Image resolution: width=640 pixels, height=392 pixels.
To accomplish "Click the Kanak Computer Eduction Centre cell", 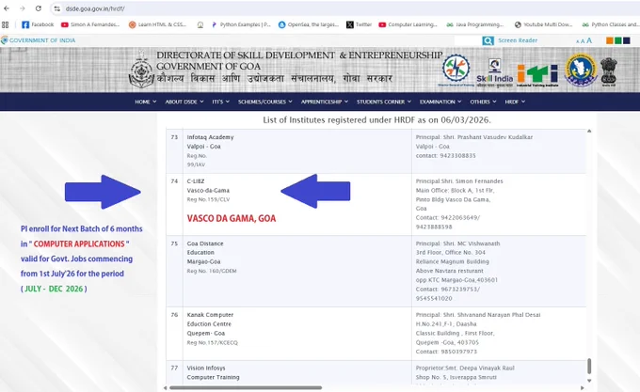I will (297, 334).
